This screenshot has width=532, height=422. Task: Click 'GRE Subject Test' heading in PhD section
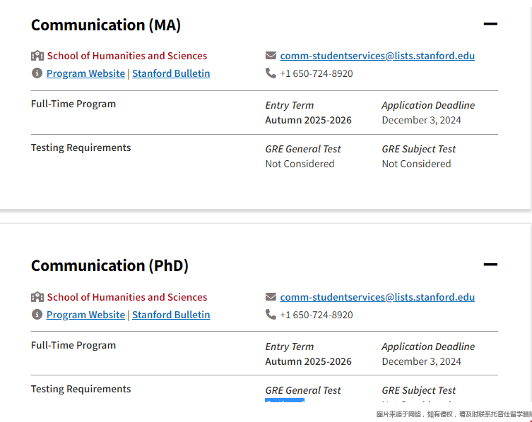[419, 390]
